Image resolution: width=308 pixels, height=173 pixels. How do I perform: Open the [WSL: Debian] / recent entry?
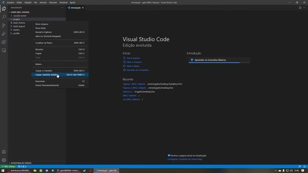coord(129,96)
